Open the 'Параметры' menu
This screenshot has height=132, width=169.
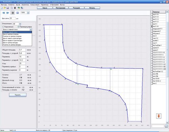(x=45, y=5)
